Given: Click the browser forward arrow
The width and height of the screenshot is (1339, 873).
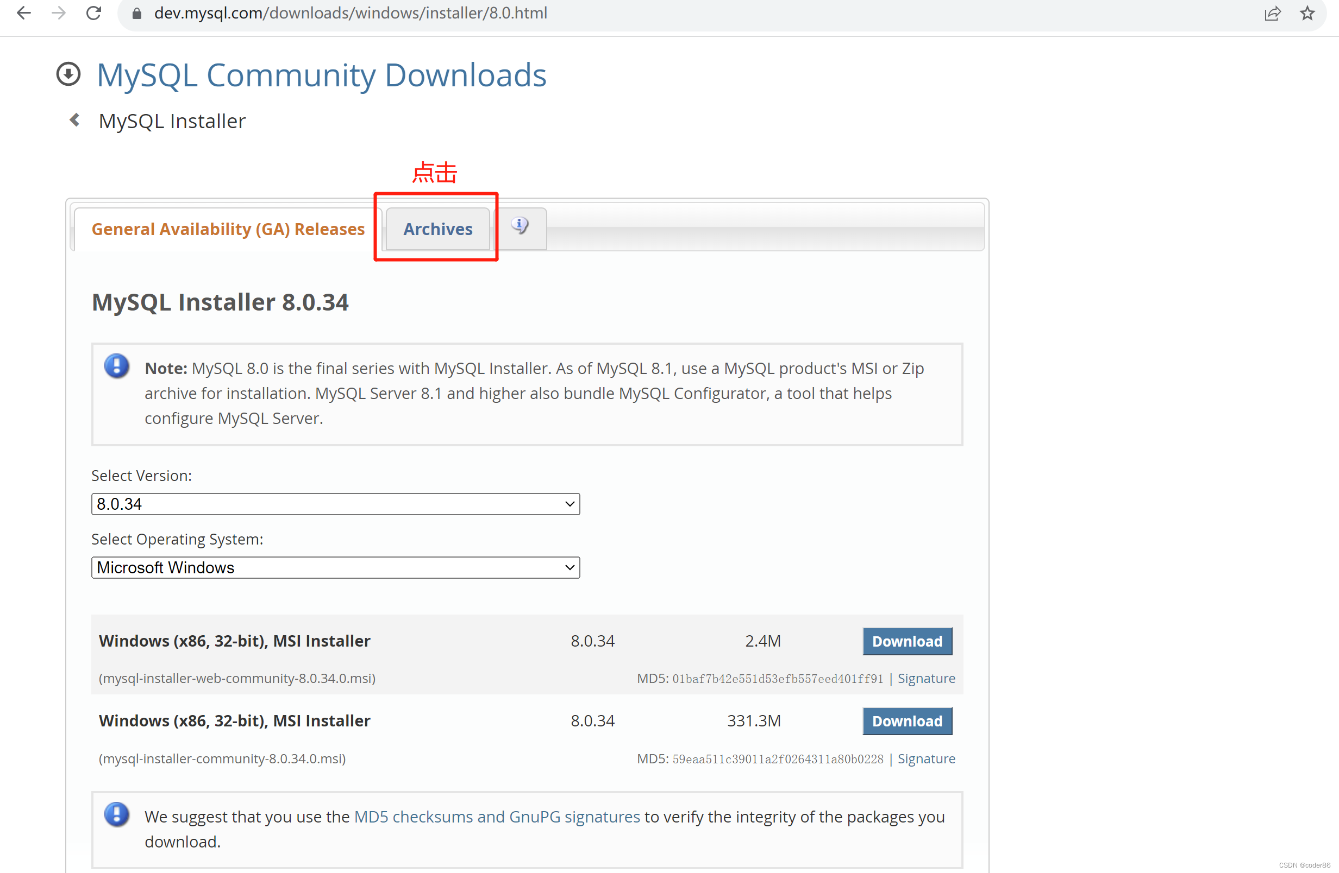Looking at the screenshot, I should click(59, 12).
